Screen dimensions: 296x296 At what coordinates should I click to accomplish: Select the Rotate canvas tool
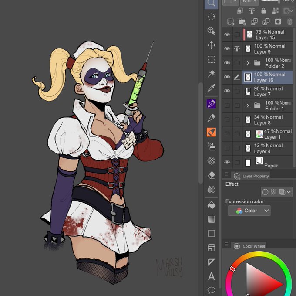(x=211, y=17)
